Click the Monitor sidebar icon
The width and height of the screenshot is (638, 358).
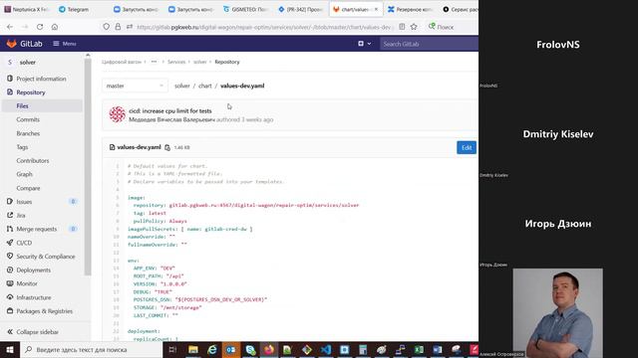click(10, 283)
